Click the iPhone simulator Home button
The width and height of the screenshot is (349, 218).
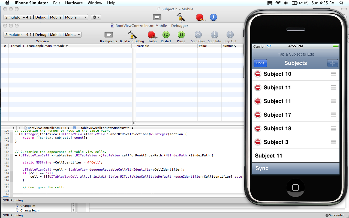click(296, 187)
